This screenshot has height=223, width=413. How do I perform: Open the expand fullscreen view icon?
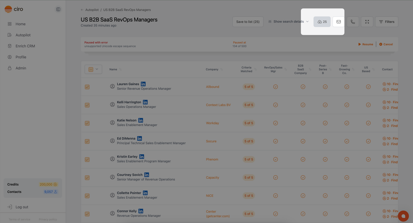click(x=367, y=21)
